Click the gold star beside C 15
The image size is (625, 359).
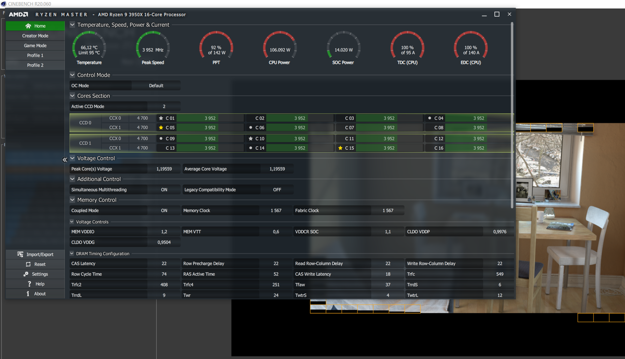coord(340,148)
